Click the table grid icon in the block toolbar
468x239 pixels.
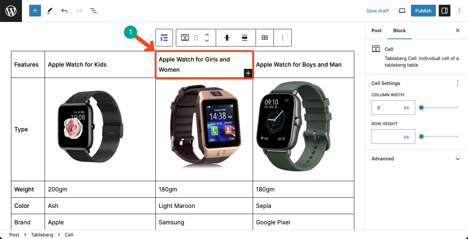[265, 38]
